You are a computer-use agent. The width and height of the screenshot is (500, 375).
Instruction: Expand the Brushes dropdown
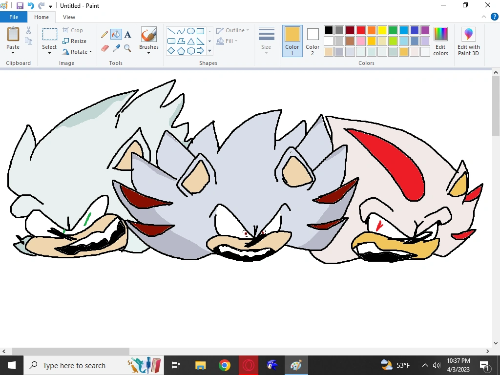point(148,53)
